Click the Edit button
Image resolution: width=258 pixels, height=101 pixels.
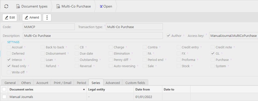coord(10,18)
